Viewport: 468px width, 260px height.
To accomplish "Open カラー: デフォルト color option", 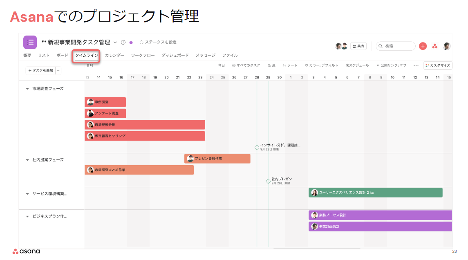I will [x=321, y=65].
